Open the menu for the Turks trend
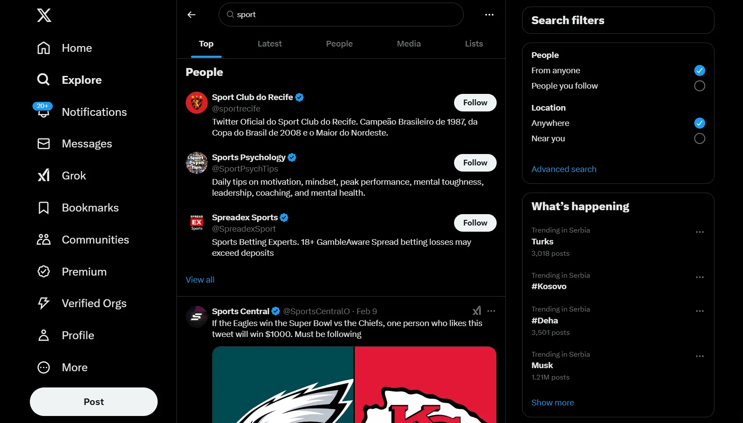The height and width of the screenshot is (423, 743). coord(700,232)
